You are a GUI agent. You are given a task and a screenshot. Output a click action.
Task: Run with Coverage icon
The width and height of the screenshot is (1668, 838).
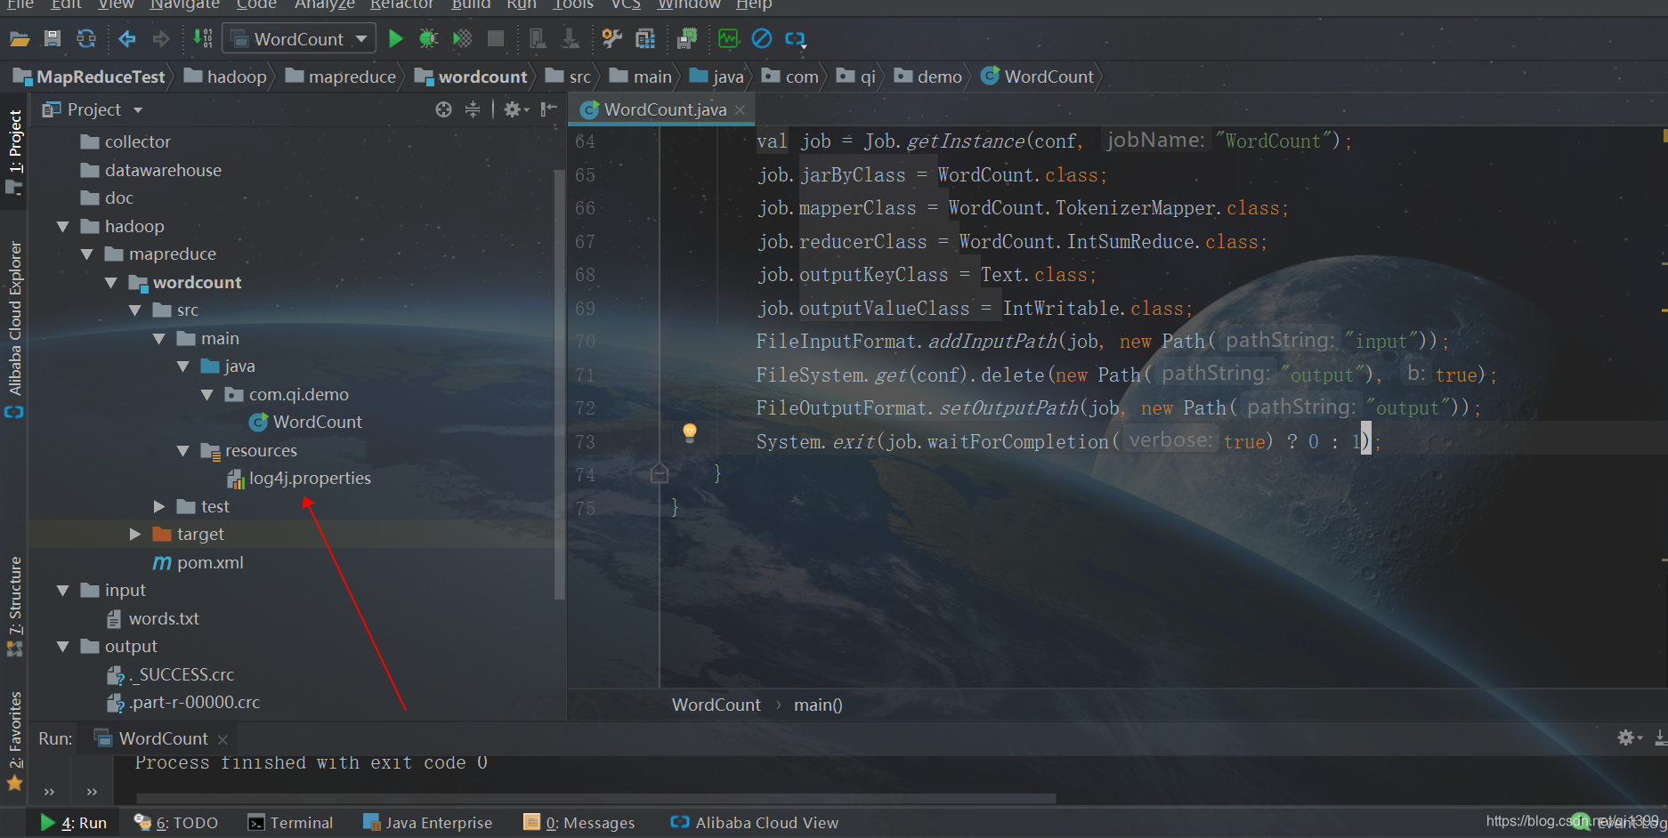tap(462, 39)
